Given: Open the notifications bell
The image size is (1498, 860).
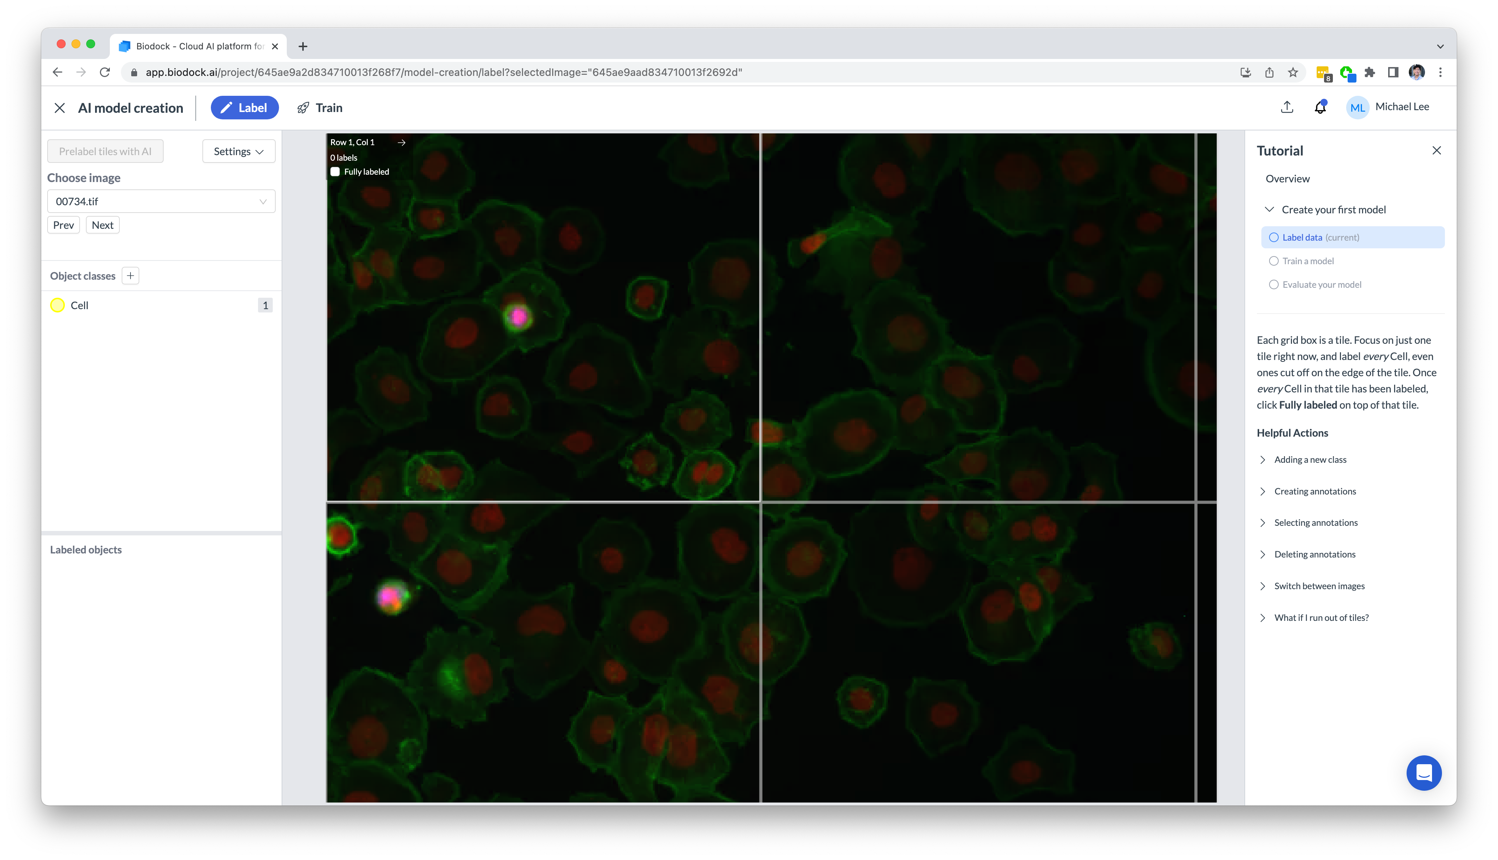Looking at the screenshot, I should (x=1320, y=107).
